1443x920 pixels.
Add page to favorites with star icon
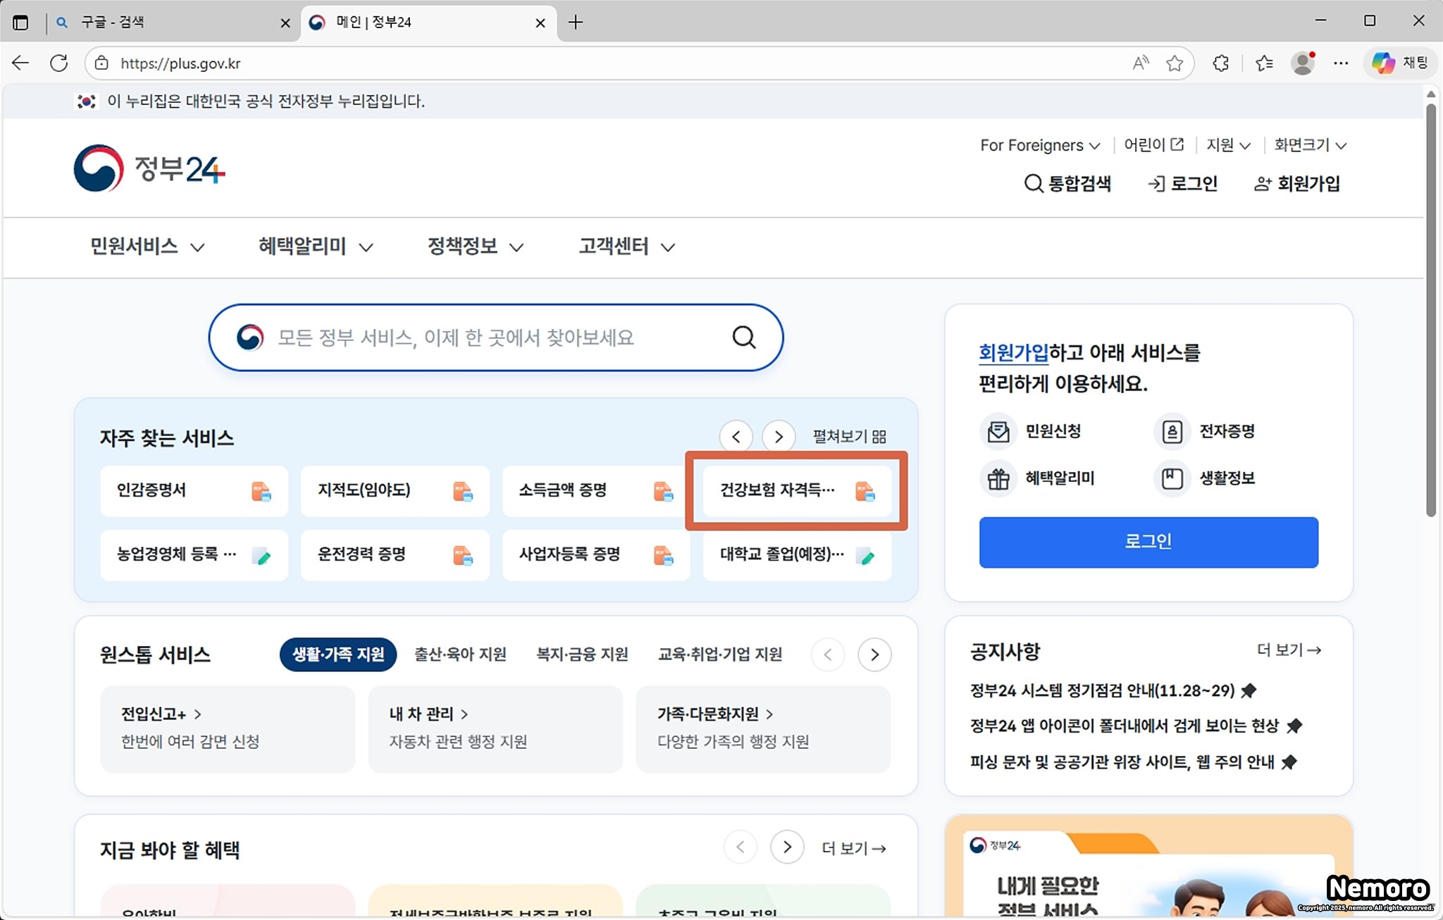click(x=1174, y=63)
